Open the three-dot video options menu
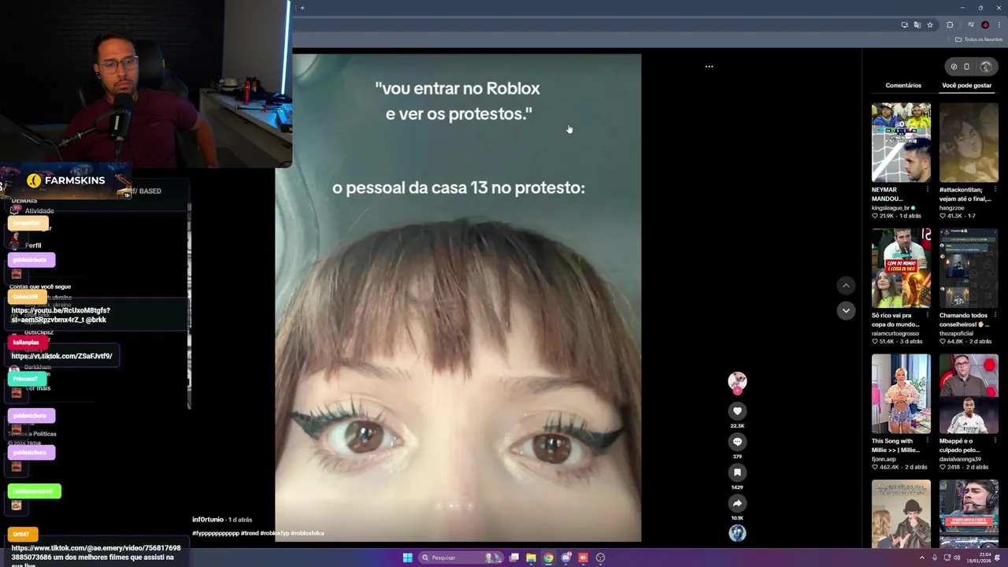 tap(709, 67)
